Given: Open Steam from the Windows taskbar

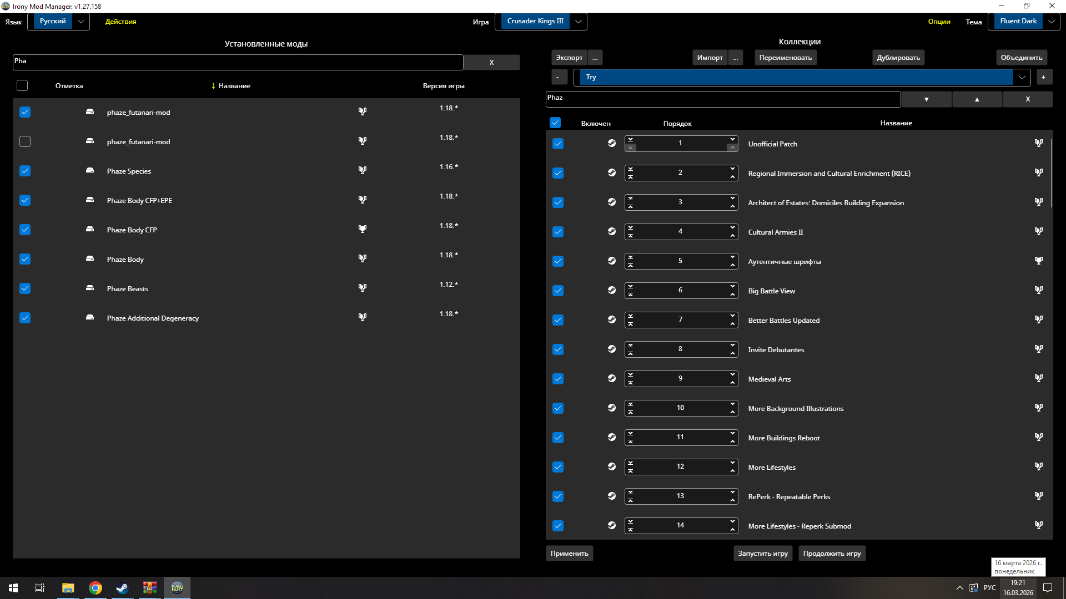Looking at the screenshot, I should tap(122, 588).
